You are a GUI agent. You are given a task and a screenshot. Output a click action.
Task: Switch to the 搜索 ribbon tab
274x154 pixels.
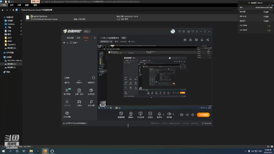click(35, 5)
